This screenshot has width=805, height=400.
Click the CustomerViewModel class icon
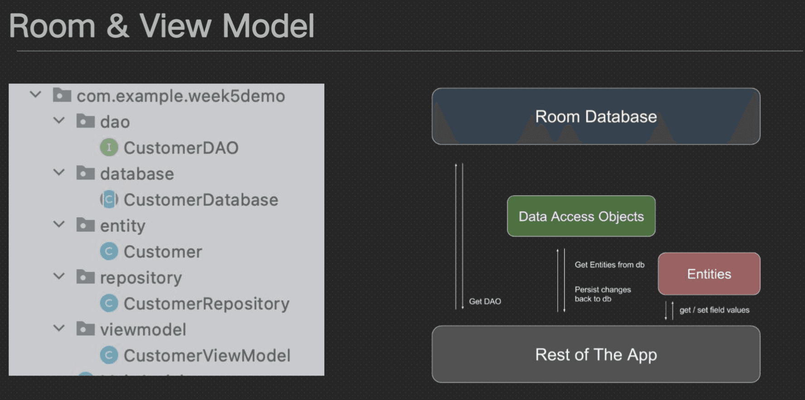[109, 355]
